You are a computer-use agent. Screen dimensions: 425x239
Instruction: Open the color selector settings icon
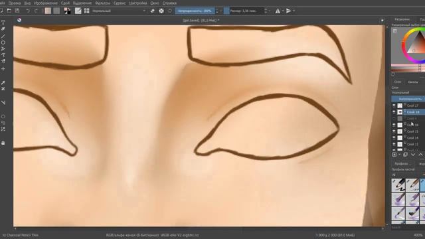click(x=395, y=31)
